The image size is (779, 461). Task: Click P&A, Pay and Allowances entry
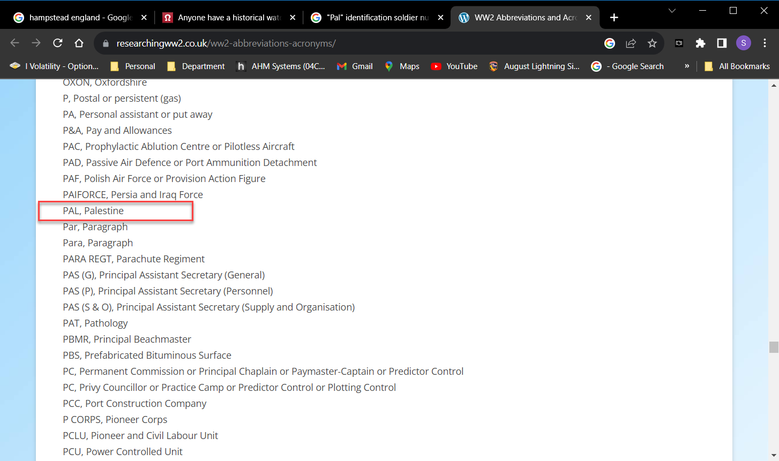[117, 131]
